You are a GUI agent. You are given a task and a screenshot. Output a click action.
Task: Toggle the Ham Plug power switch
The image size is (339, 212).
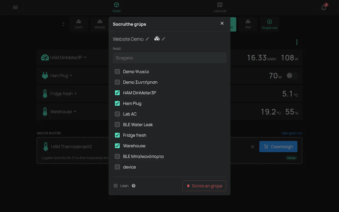coord(292,76)
